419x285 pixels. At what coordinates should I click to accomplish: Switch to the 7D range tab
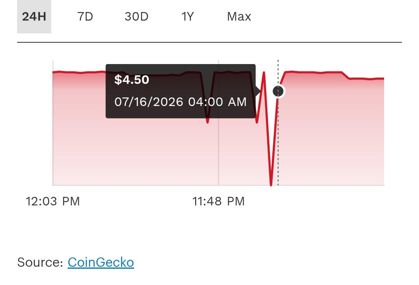(x=85, y=17)
